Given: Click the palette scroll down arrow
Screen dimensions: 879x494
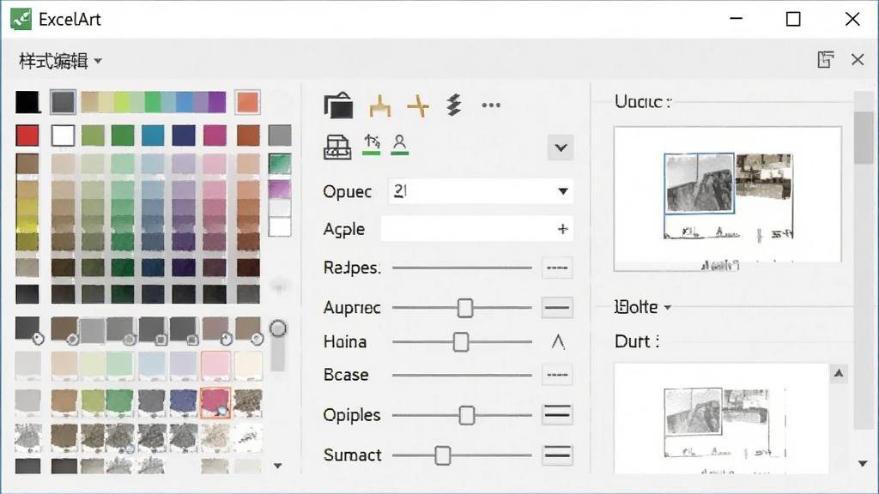Looking at the screenshot, I should (277, 466).
